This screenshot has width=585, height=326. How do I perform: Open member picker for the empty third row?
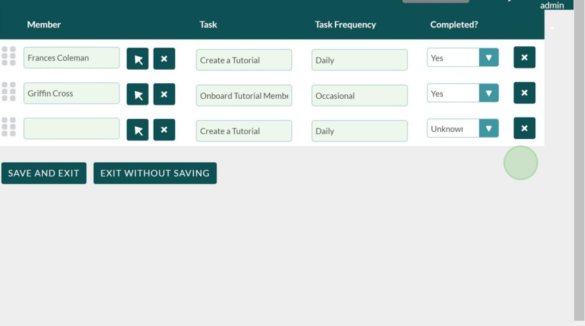pyautogui.click(x=138, y=130)
